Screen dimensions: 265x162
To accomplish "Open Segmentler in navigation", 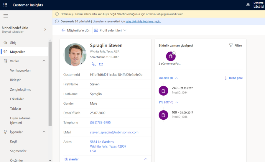I will [18, 151].
